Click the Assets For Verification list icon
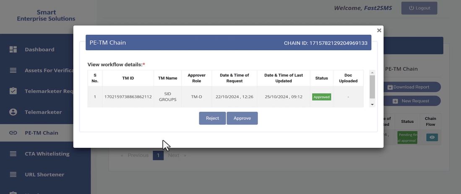 [13, 70]
